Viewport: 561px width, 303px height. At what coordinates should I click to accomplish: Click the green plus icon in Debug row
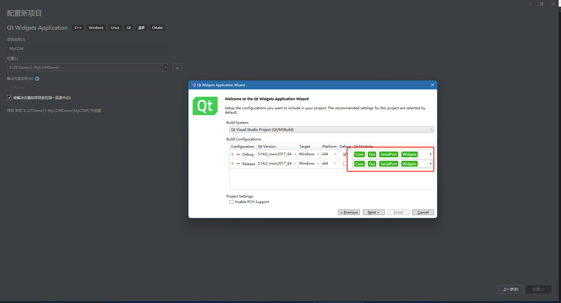click(232, 154)
